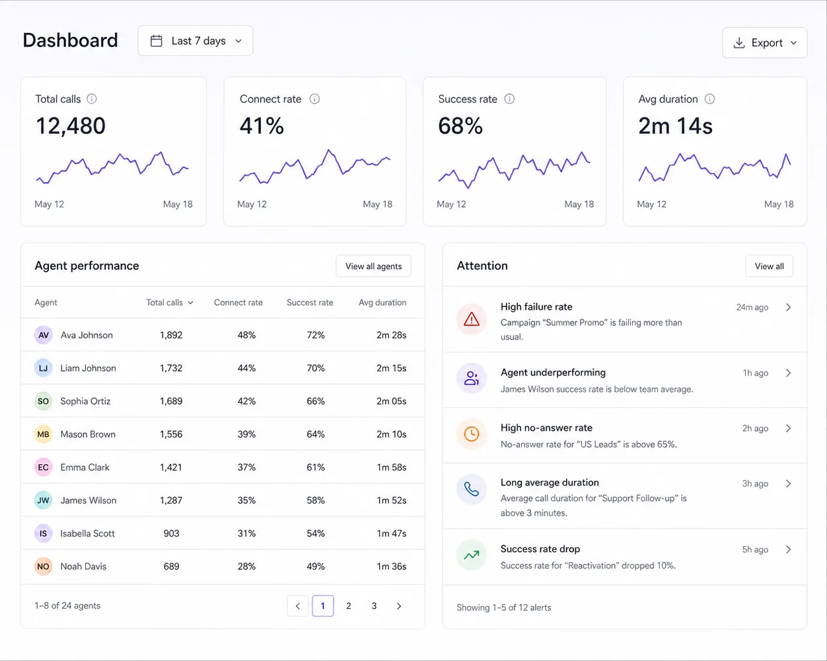Click the info icon next to Total calls
This screenshot has height=661, width=827.
click(92, 99)
